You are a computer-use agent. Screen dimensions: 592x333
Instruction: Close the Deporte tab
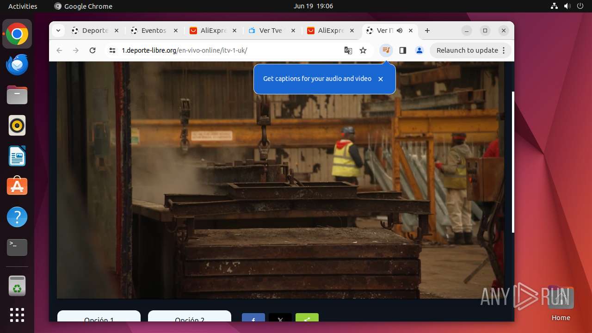[x=117, y=31]
